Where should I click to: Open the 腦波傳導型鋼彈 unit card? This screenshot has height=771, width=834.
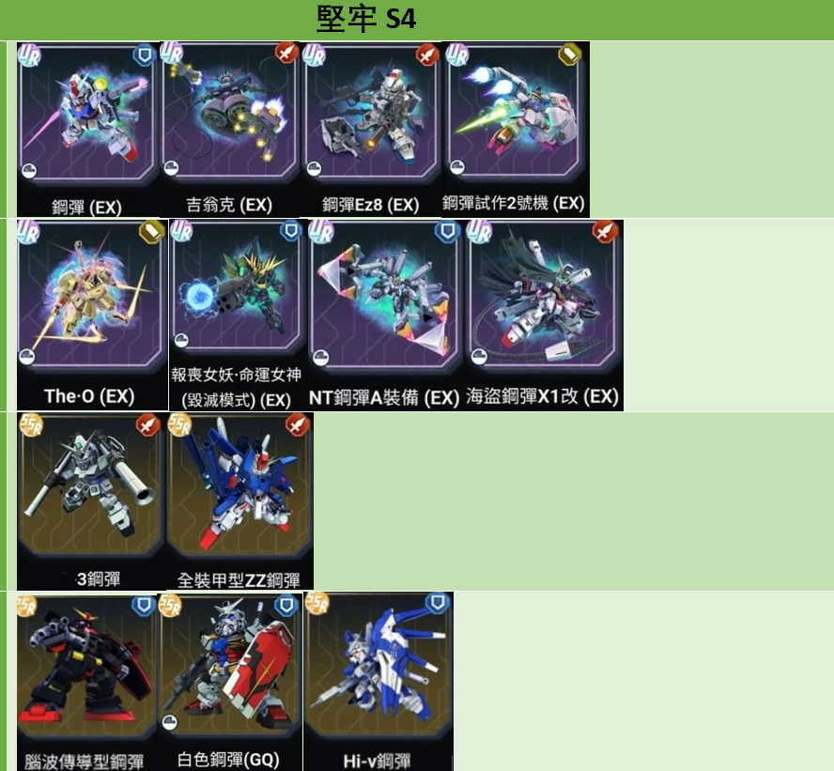86,681
